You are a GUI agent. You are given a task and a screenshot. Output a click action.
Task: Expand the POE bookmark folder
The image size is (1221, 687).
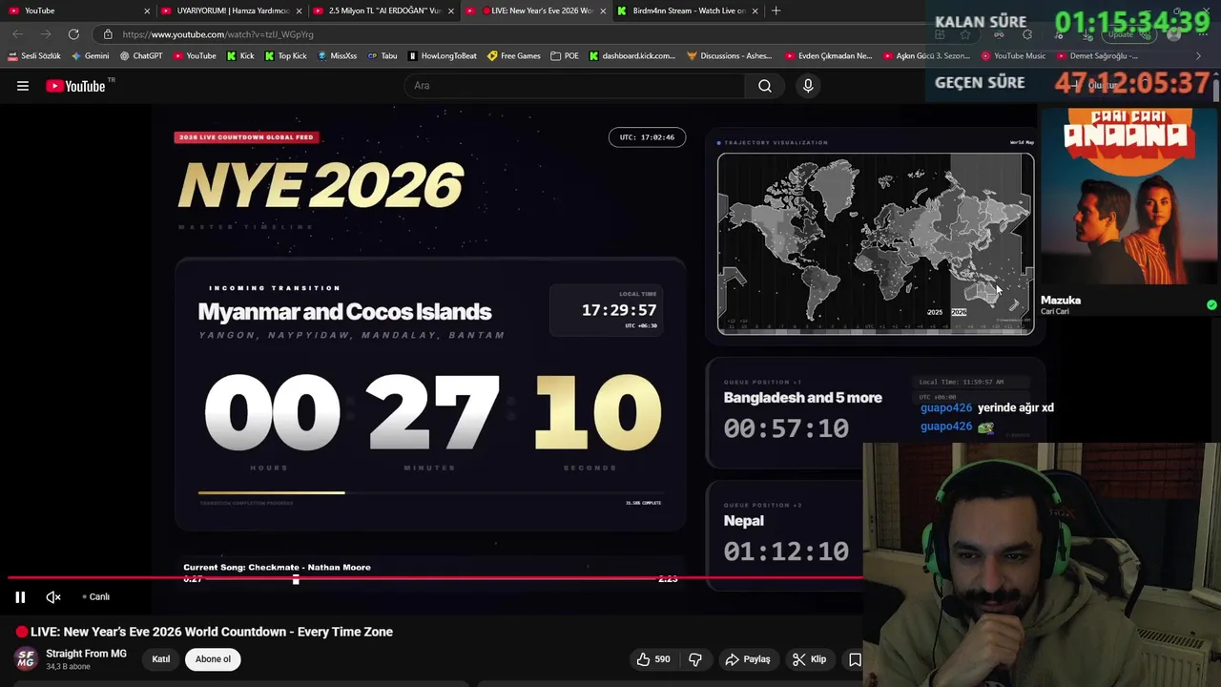coord(565,56)
